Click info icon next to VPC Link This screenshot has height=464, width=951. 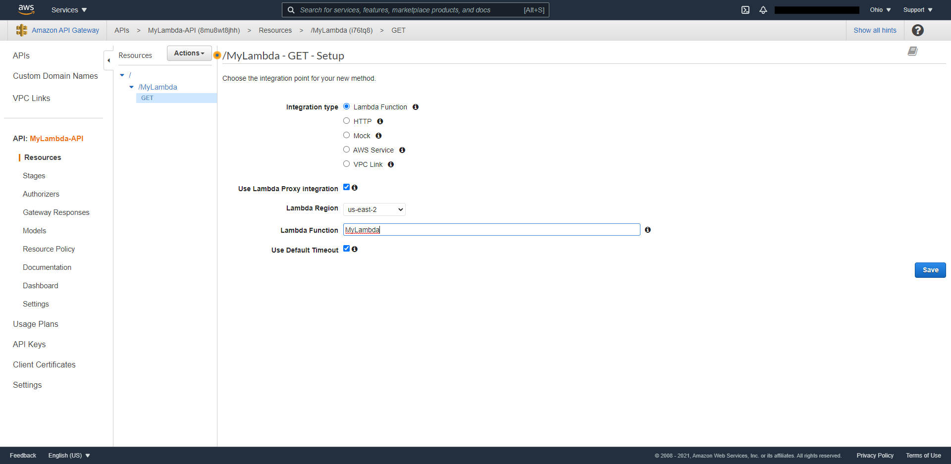coord(391,164)
